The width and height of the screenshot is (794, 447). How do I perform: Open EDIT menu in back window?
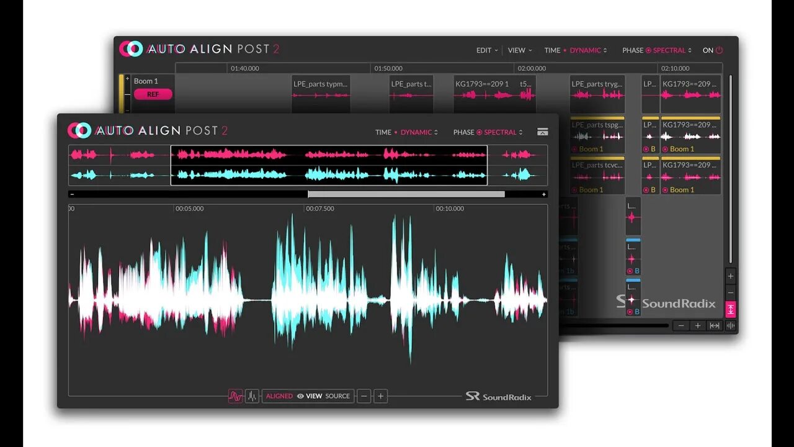[x=487, y=50]
